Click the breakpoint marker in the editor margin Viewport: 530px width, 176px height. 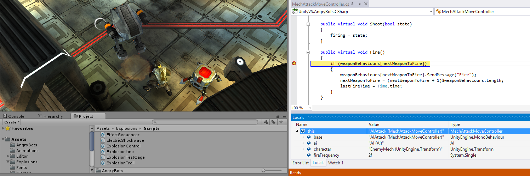tap(294, 63)
